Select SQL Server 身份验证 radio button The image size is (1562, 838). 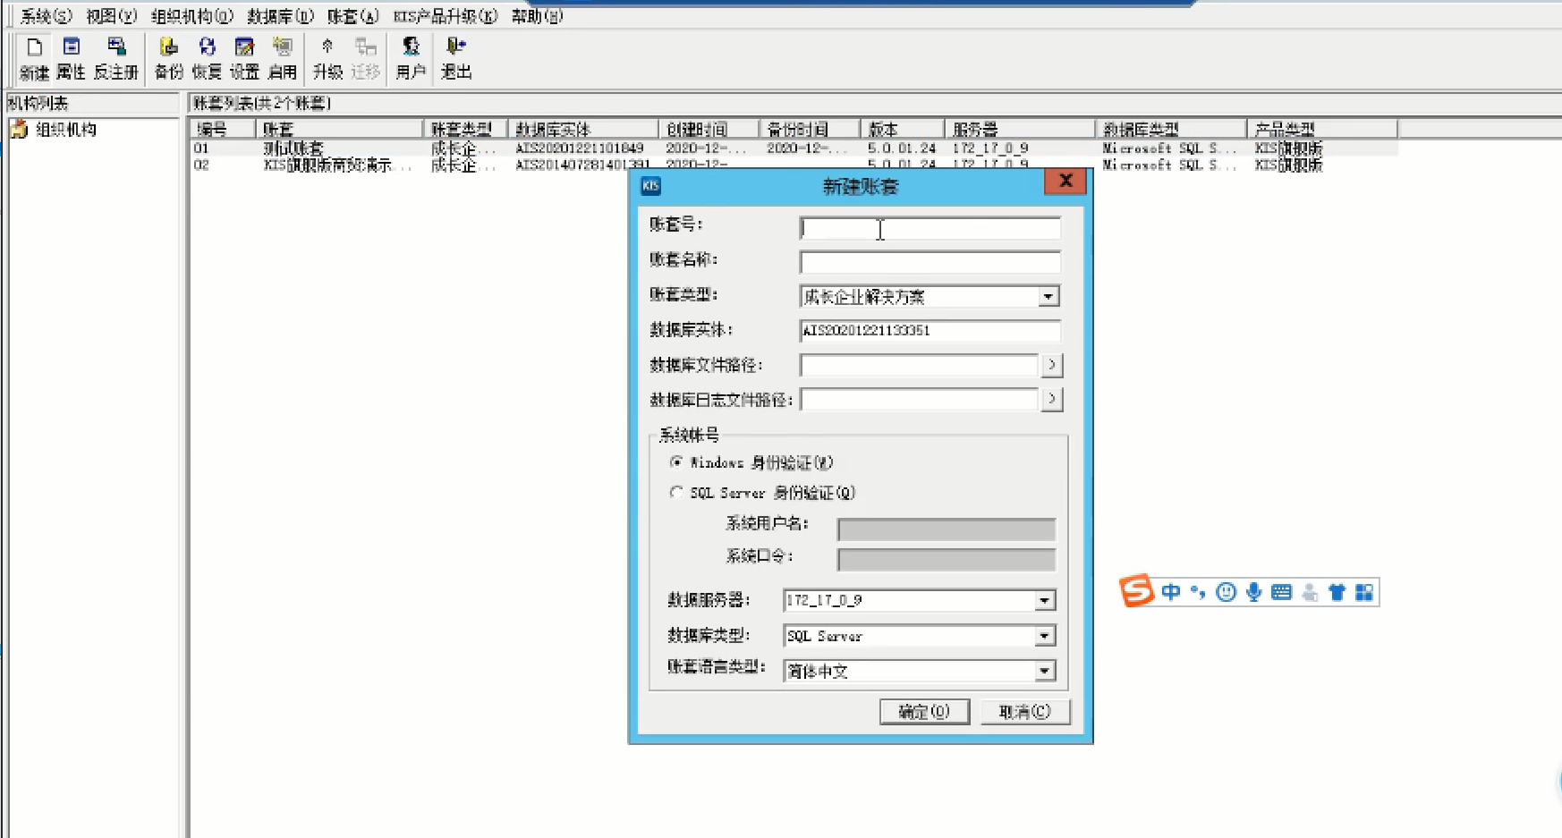pyautogui.click(x=676, y=493)
